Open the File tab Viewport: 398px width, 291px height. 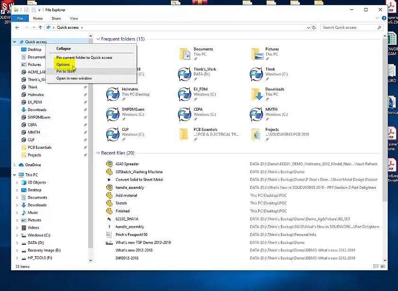20,18
